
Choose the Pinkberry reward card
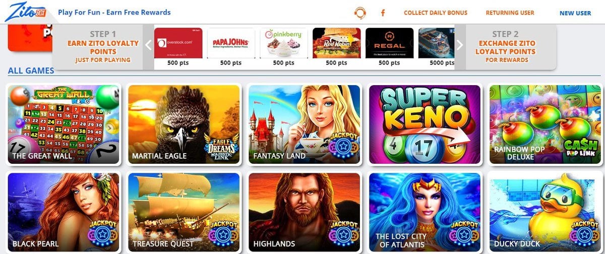tap(284, 47)
